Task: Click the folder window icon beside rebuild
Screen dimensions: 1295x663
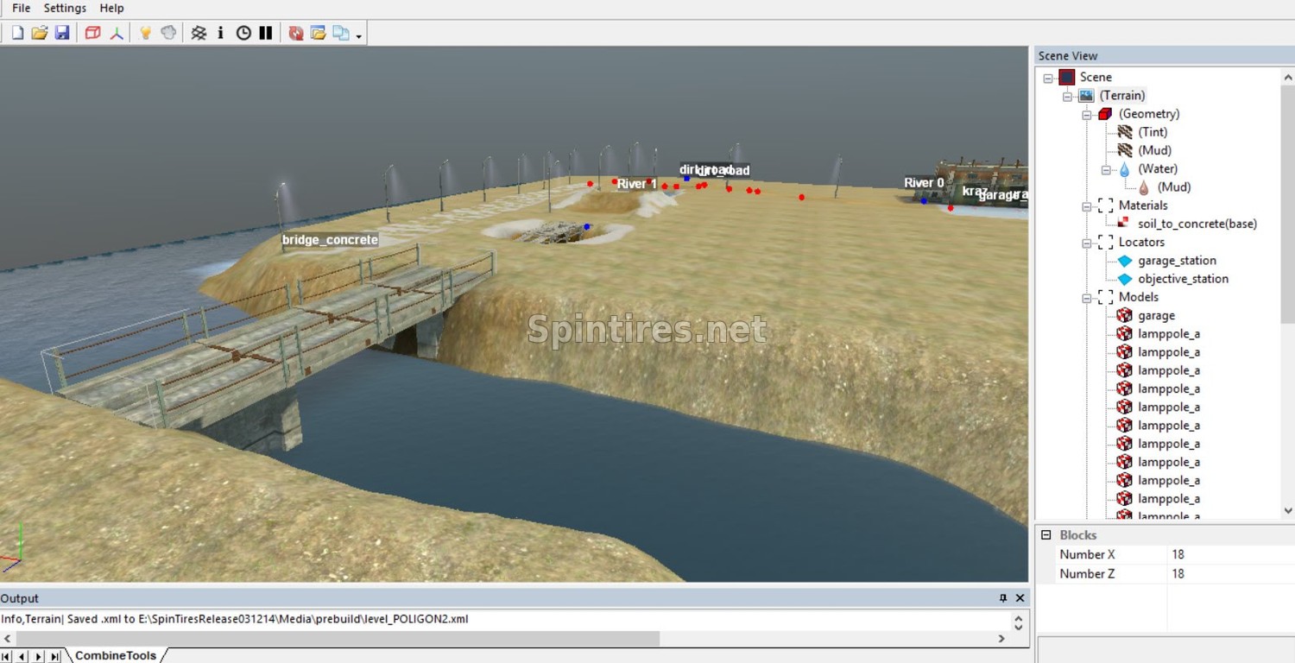Action: click(319, 33)
